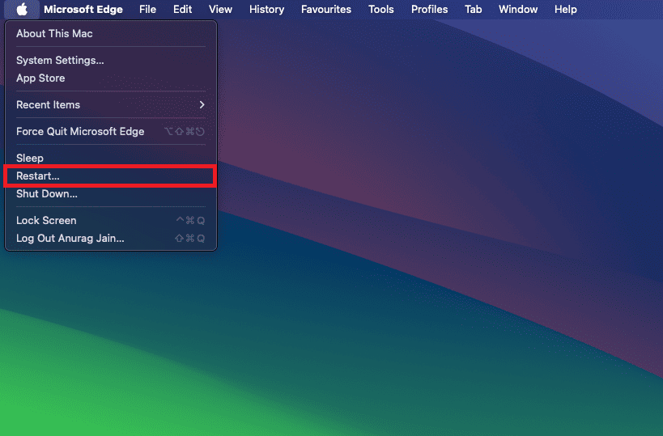Open the Microsoft Edge application menu
Screen dimensions: 663x436
(x=83, y=10)
